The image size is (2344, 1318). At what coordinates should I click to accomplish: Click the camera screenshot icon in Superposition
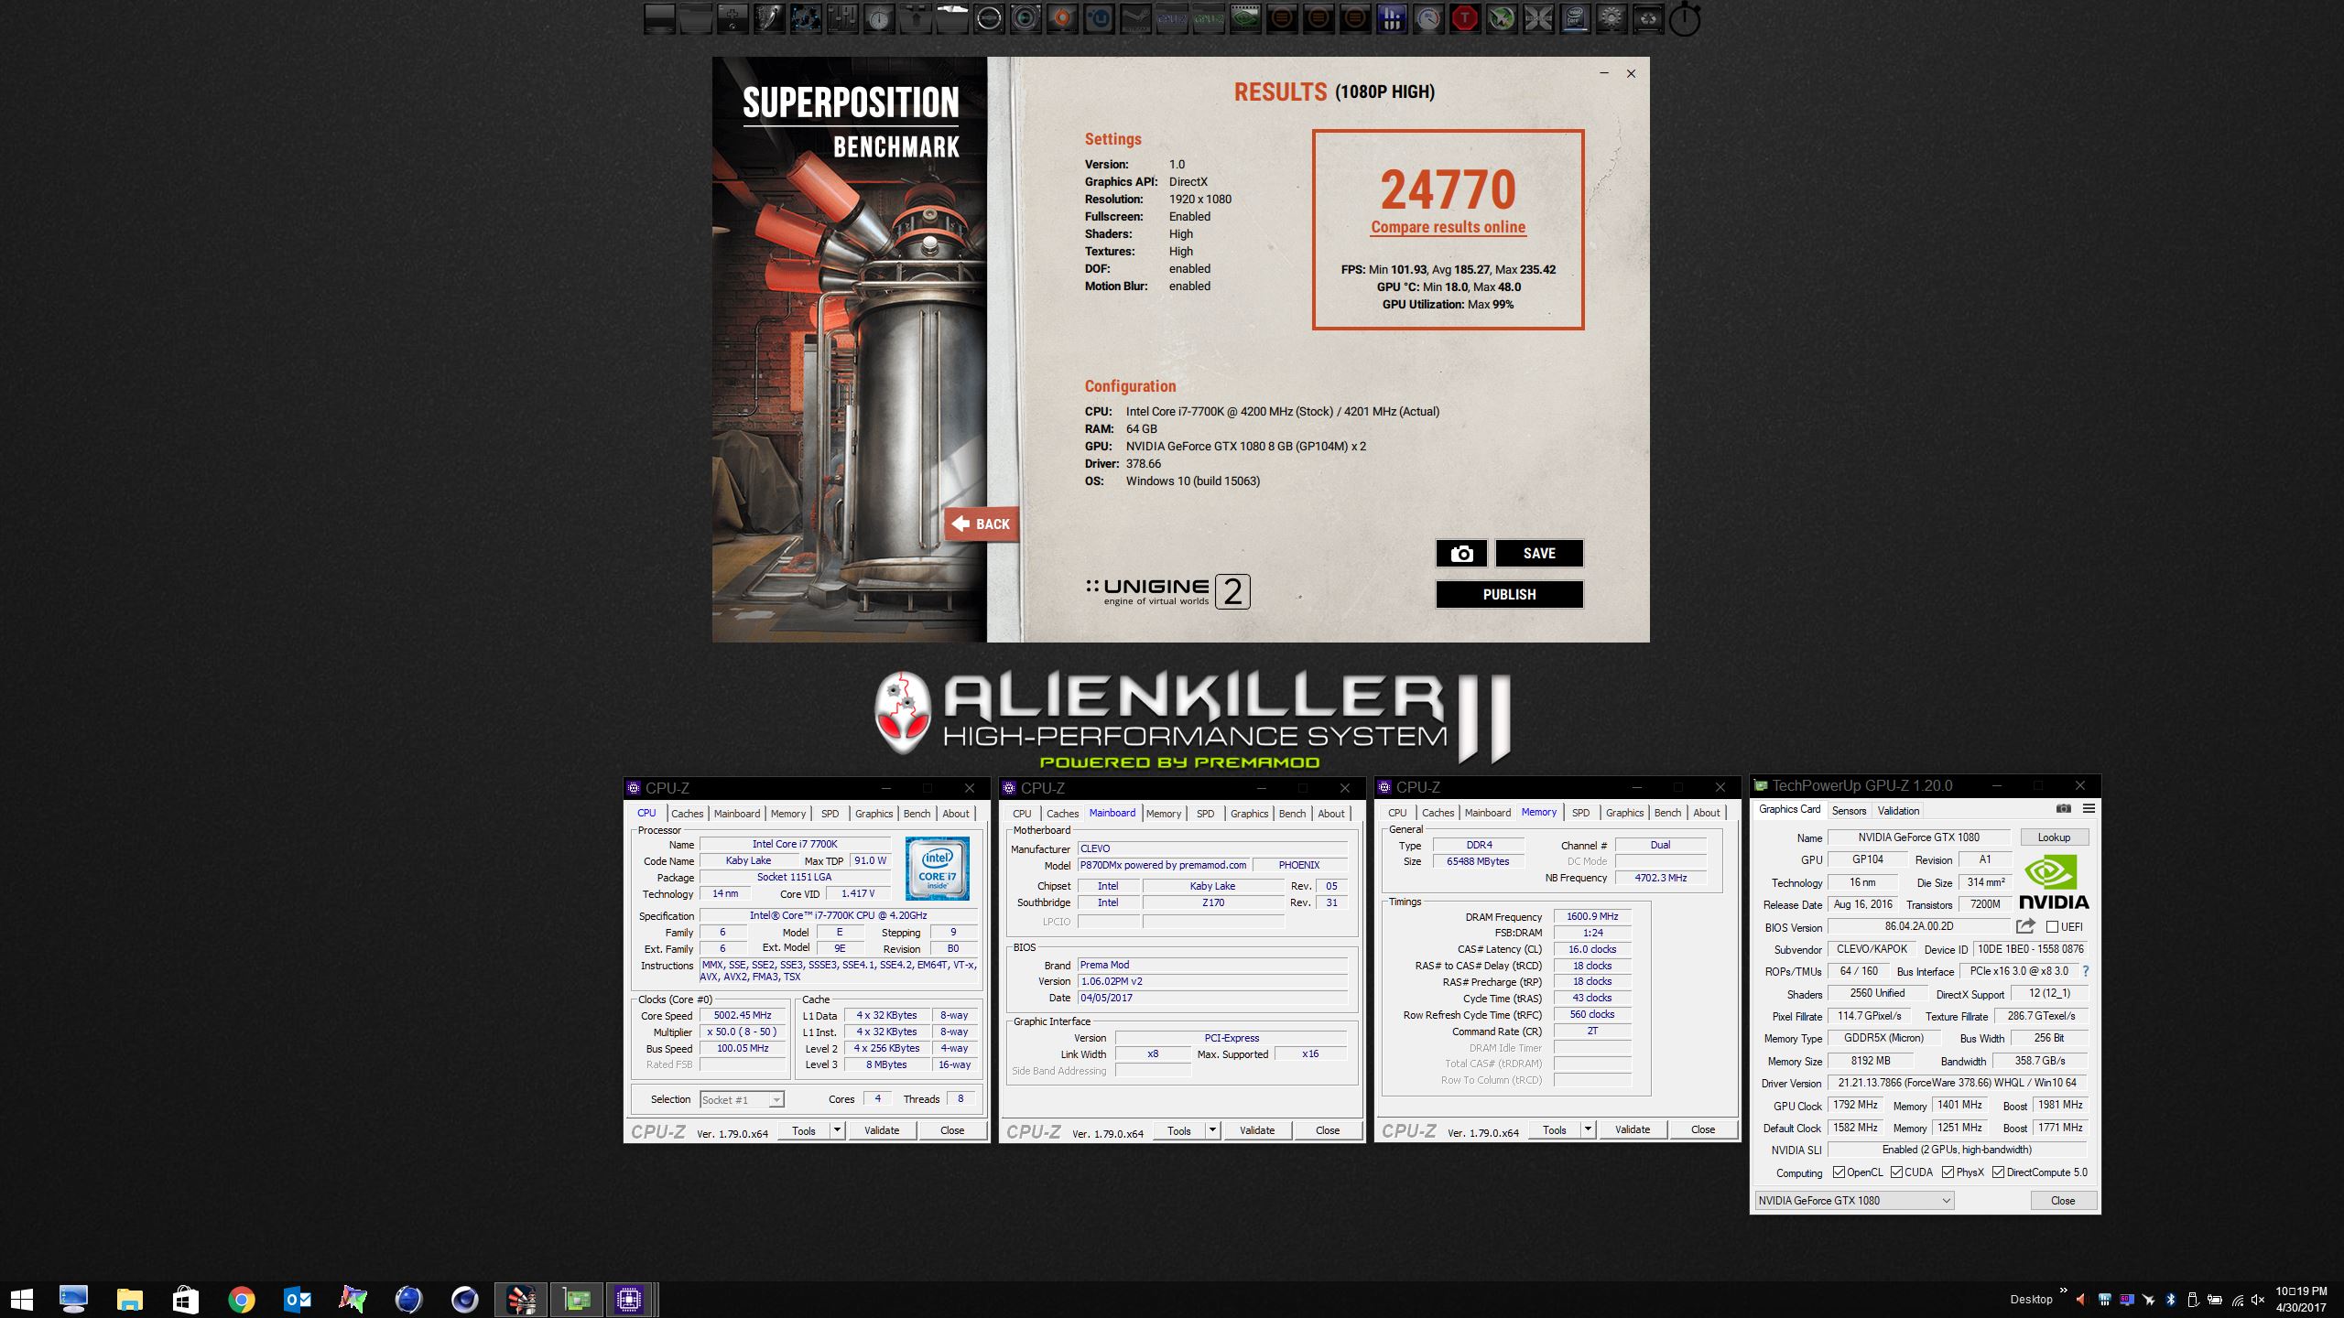click(x=1461, y=553)
